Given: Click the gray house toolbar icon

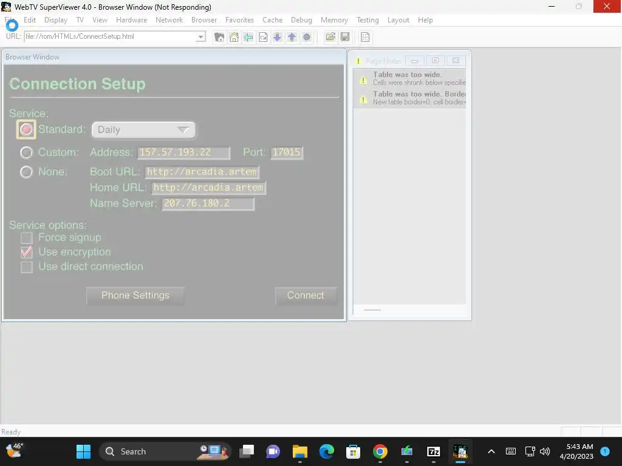Looking at the screenshot, I should [x=219, y=37].
